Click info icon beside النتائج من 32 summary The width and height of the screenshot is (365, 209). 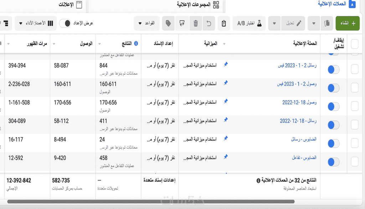[258, 181]
